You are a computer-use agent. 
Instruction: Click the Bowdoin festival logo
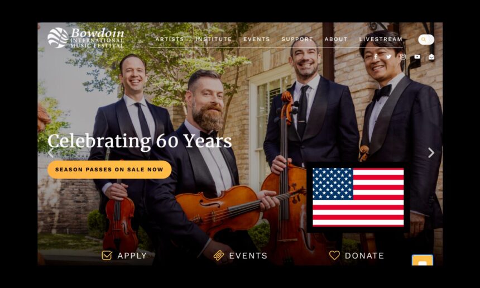[x=86, y=38]
